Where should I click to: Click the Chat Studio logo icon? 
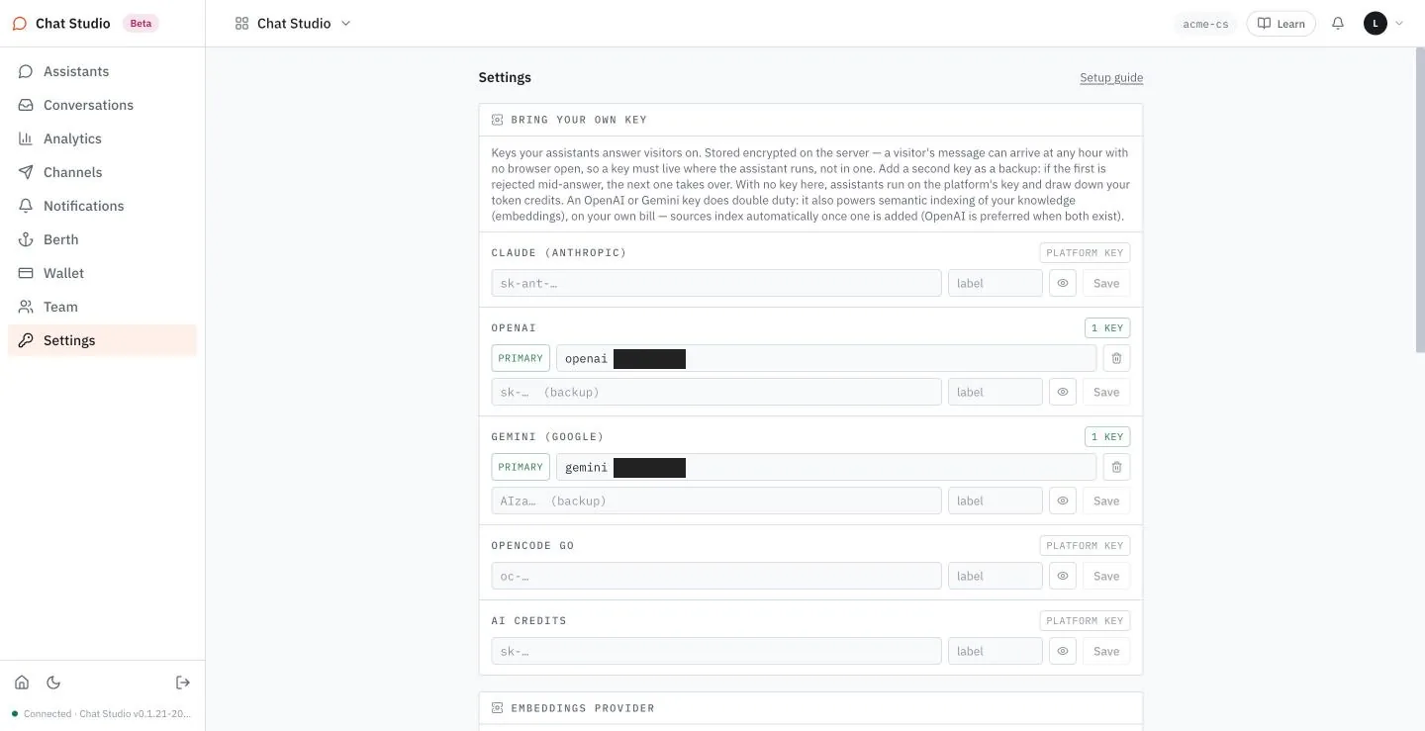click(x=20, y=24)
